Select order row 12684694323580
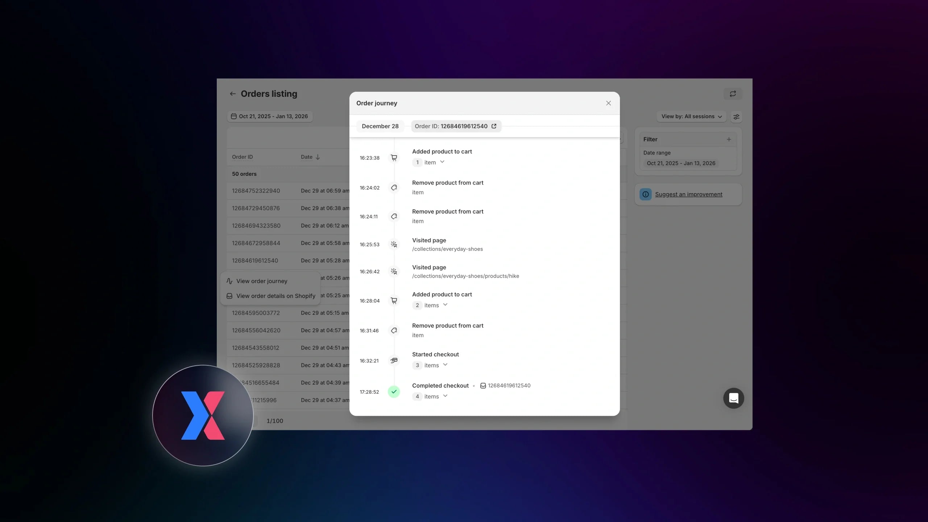Viewport: 928px width, 522px height. pos(289,225)
